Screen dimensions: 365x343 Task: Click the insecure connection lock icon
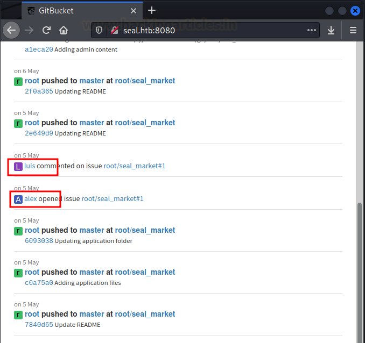pyautogui.click(x=115, y=30)
